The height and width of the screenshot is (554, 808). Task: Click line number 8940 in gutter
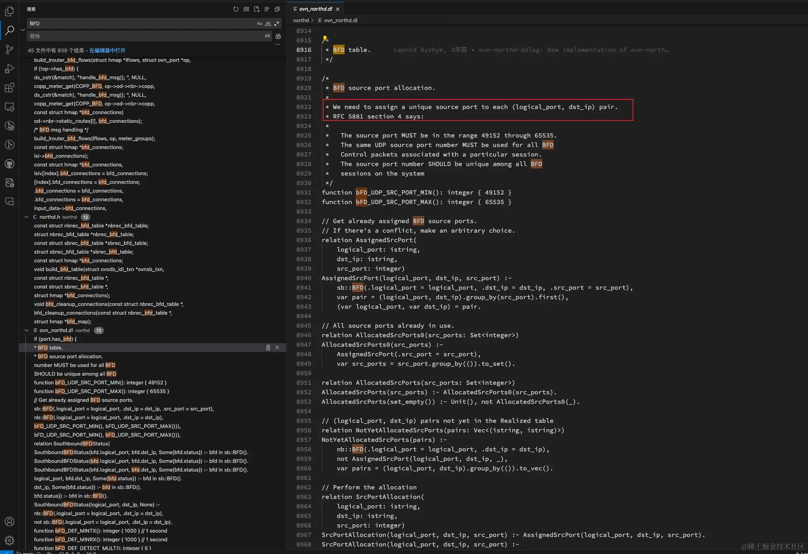(x=303, y=278)
